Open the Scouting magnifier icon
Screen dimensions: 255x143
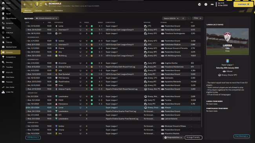click(3, 62)
